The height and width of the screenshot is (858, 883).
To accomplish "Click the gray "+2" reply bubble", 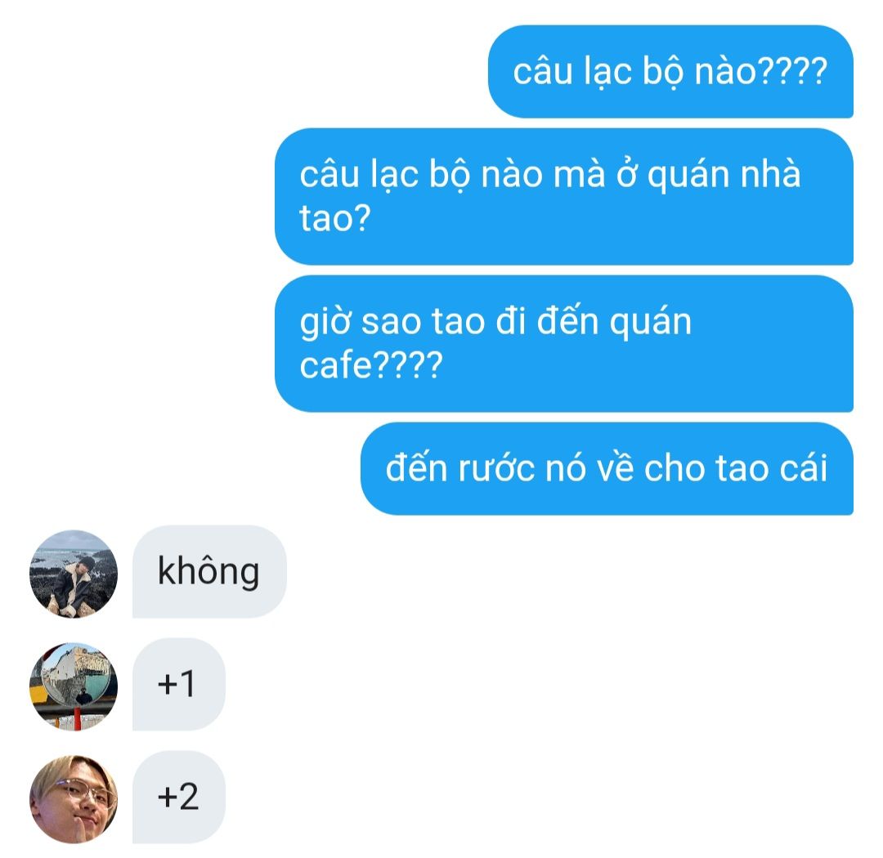I will pyautogui.click(x=178, y=797).
